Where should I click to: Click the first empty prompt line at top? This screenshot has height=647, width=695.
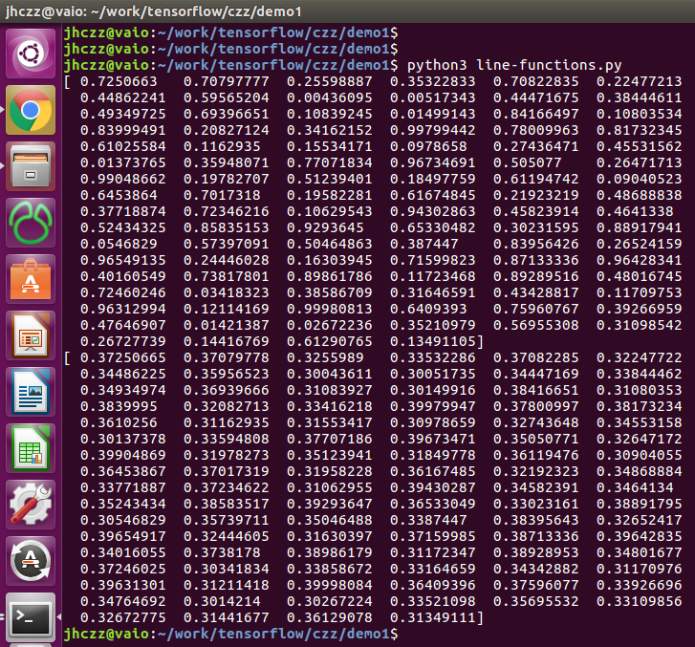(x=231, y=32)
